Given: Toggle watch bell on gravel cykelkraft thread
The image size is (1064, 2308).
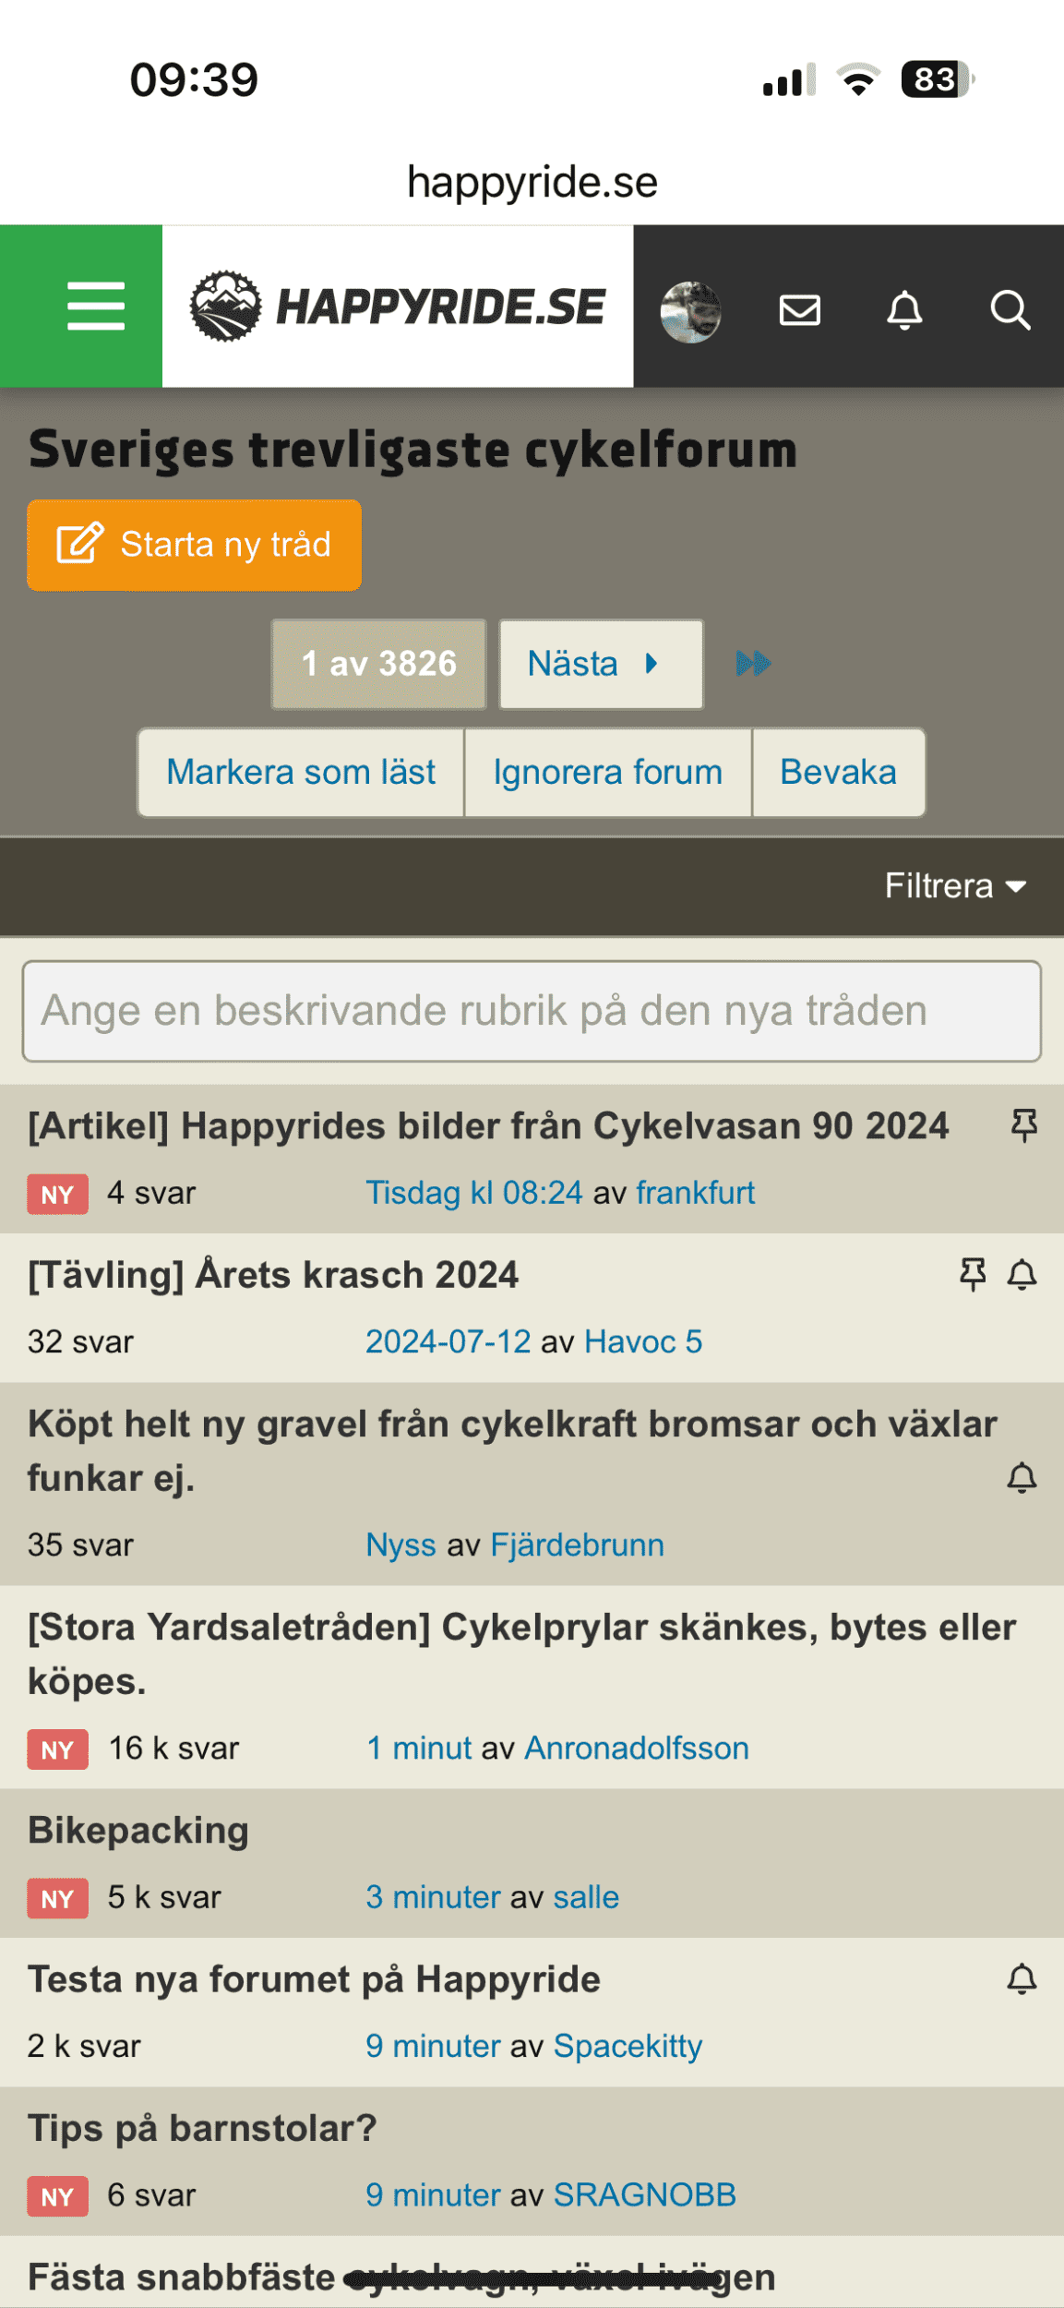Looking at the screenshot, I should [x=1022, y=1478].
